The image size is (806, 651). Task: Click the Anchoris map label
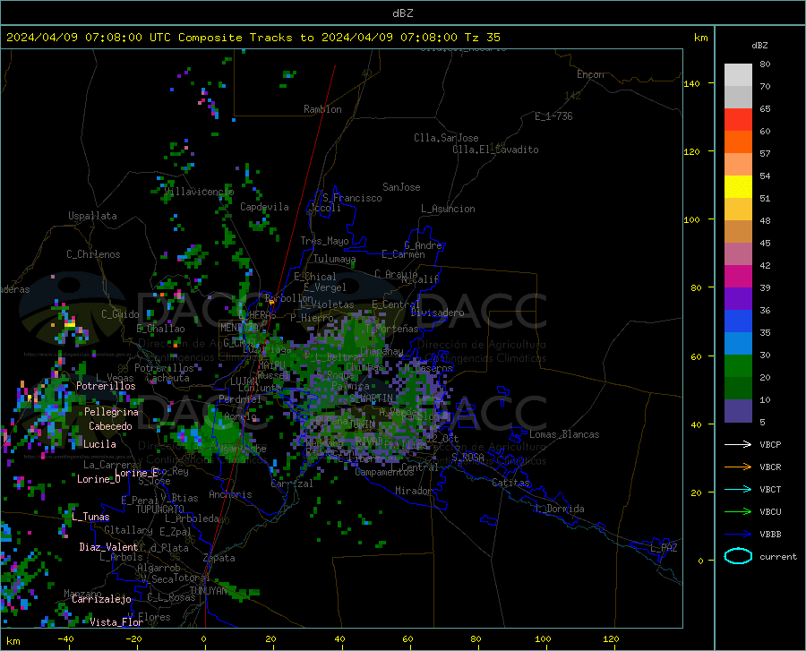pos(230,495)
